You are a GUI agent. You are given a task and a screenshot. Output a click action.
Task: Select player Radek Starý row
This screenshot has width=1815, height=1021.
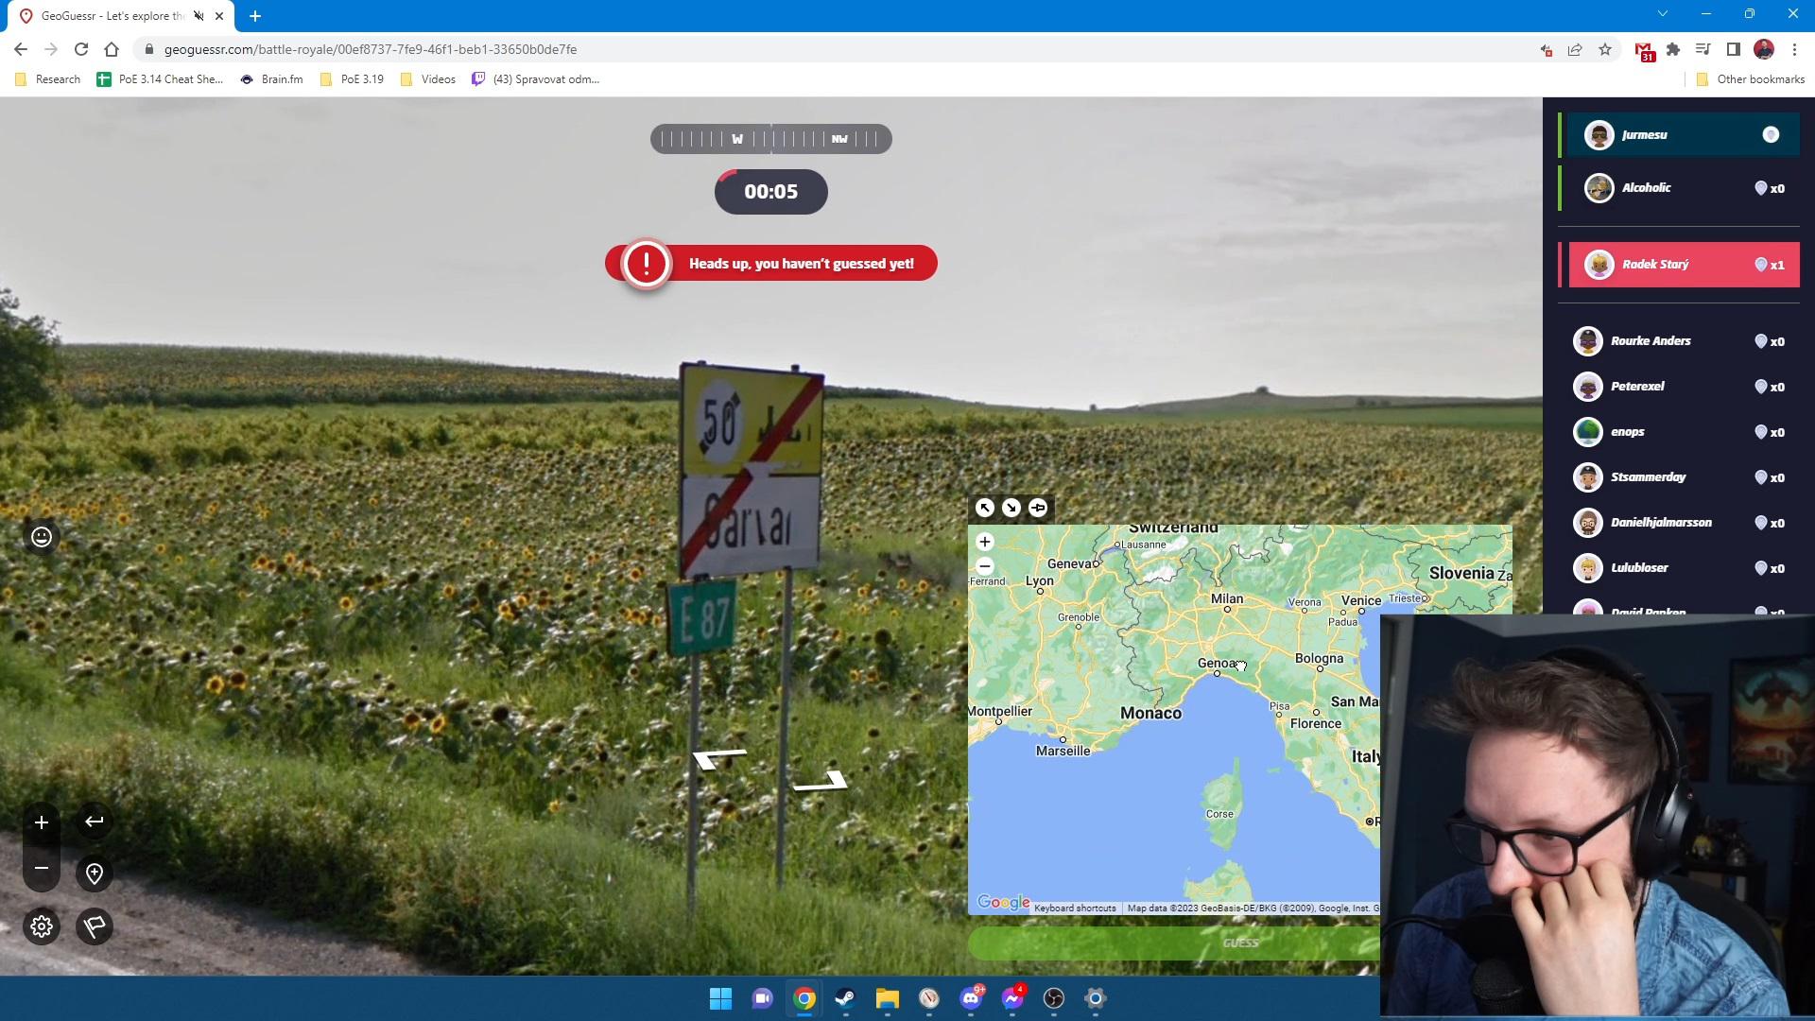[x=1684, y=265]
